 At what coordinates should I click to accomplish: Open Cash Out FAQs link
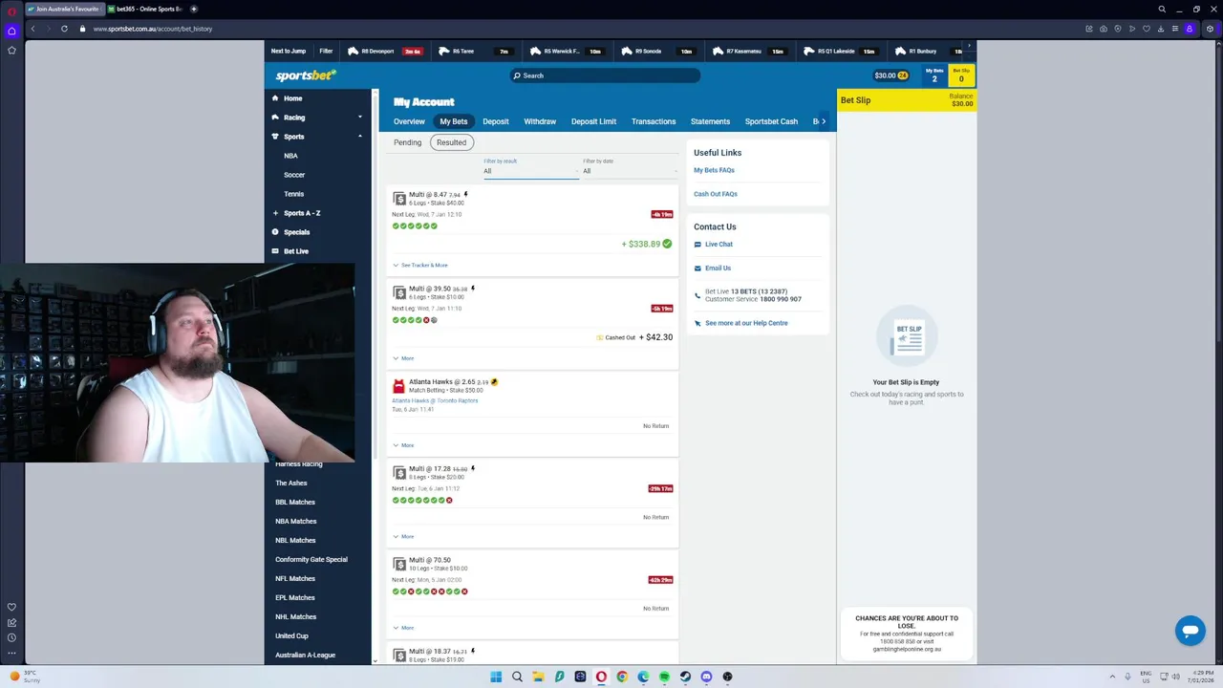[x=716, y=194]
